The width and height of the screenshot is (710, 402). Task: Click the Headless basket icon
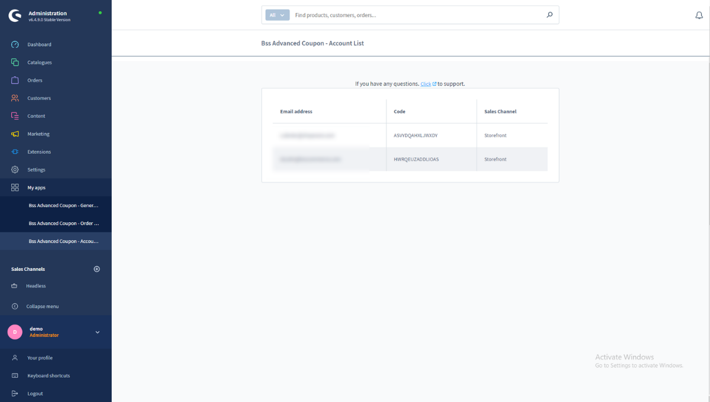click(x=14, y=286)
